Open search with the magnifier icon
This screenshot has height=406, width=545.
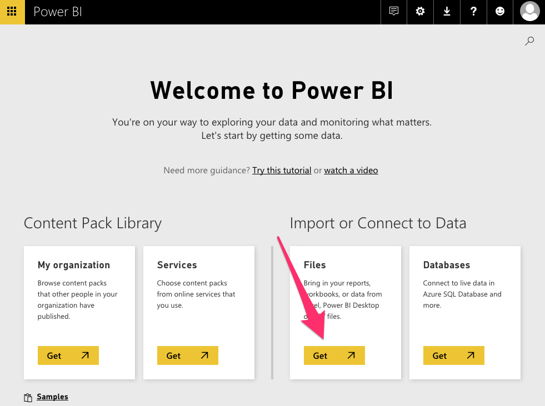529,41
